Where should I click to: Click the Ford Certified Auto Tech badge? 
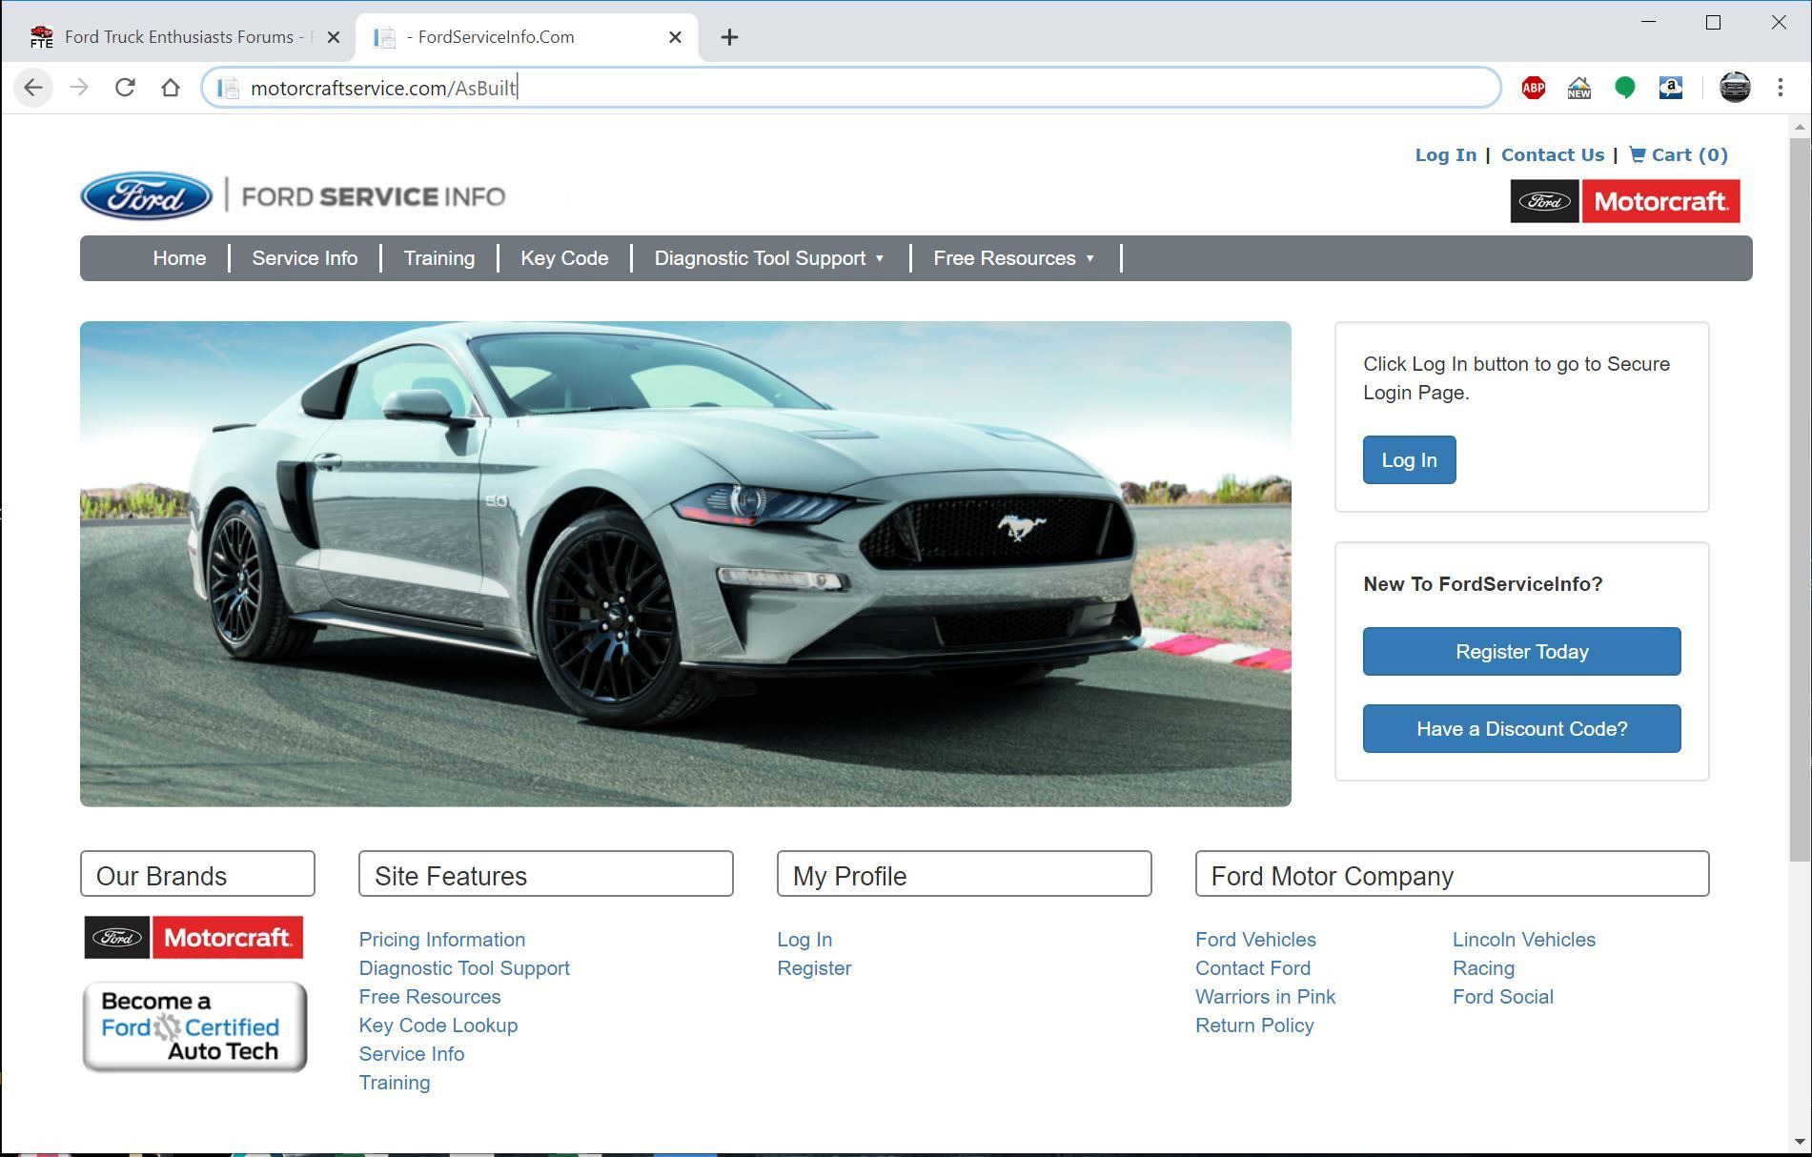pyautogui.click(x=194, y=1026)
